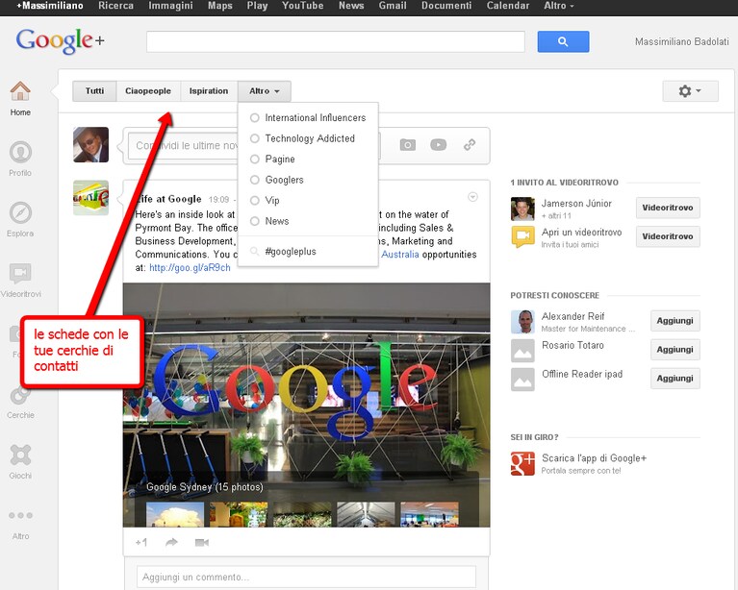The image size is (738, 590).
Task: Open +Massimiliano in the top bar
Action: [50, 6]
